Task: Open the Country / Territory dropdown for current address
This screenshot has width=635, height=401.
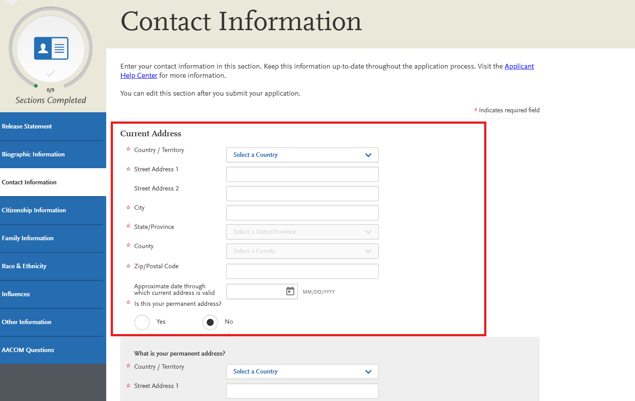Action: (302, 155)
